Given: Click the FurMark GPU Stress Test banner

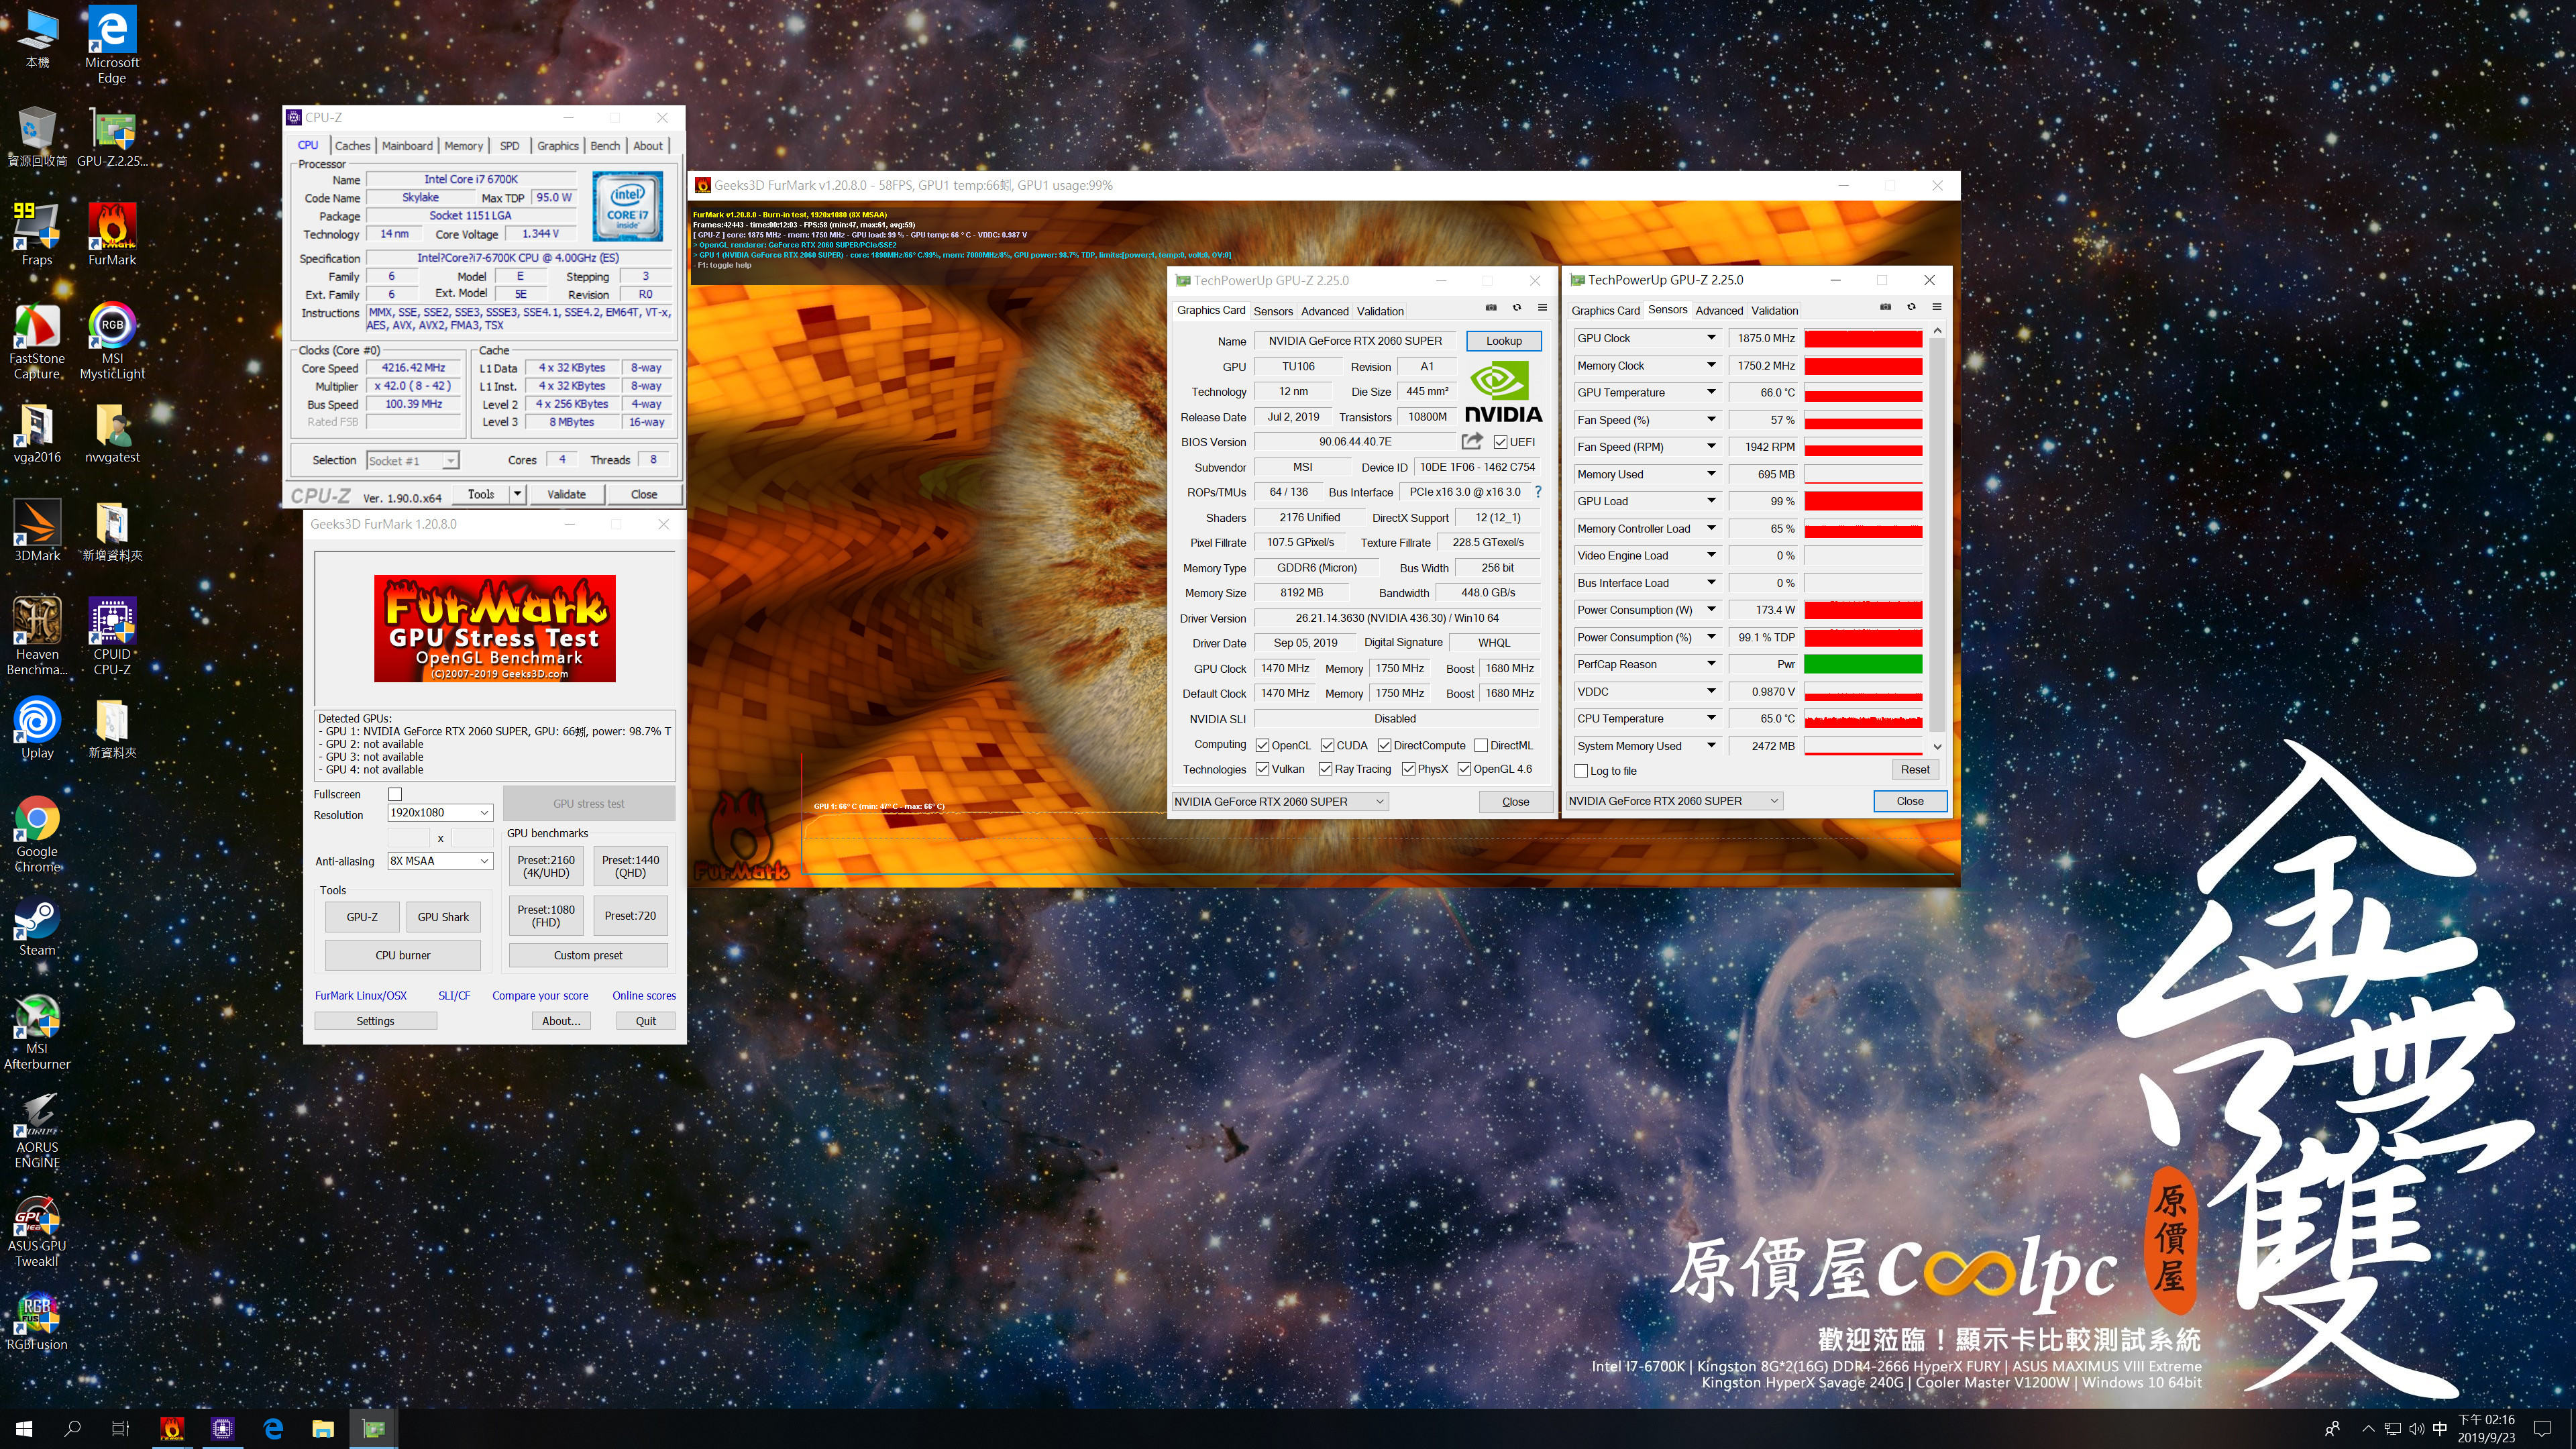Looking at the screenshot, I should pos(495,628).
